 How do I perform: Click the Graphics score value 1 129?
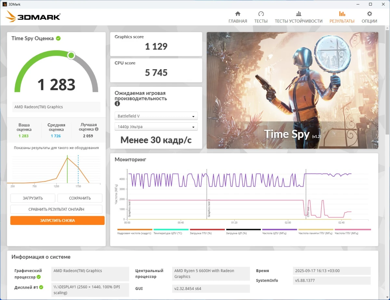tap(156, 46)
